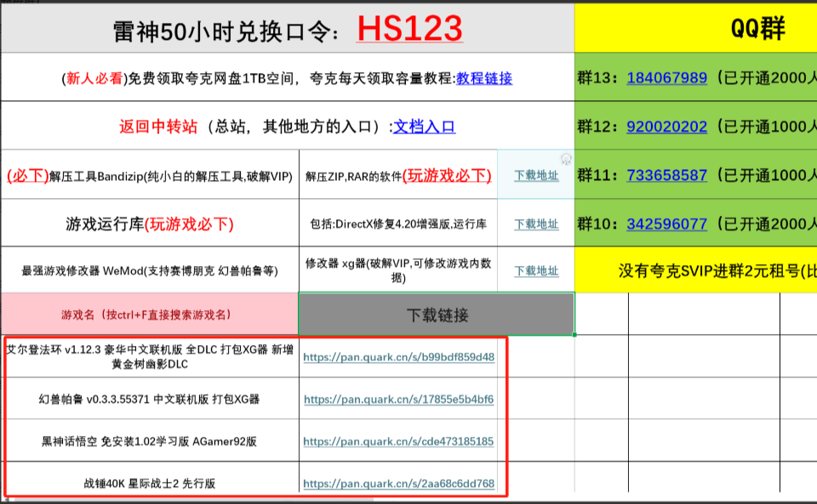
Task: Select the 修改器 xg器 description cell
Action: [398, 270]
